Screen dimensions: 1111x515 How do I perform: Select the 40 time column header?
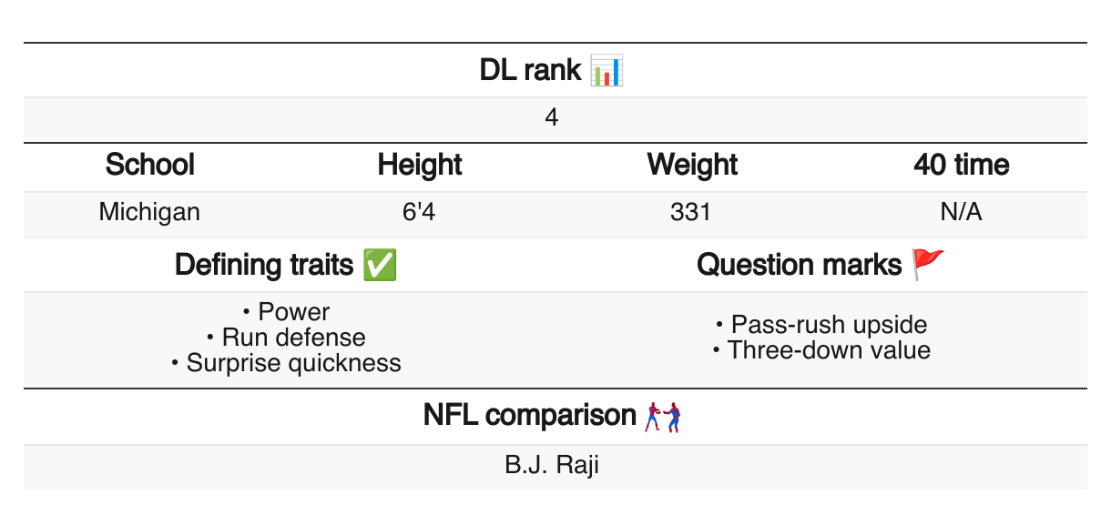(x=962, y=166)
